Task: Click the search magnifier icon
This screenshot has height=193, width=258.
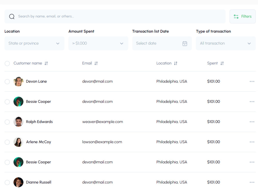Action: 12,16
